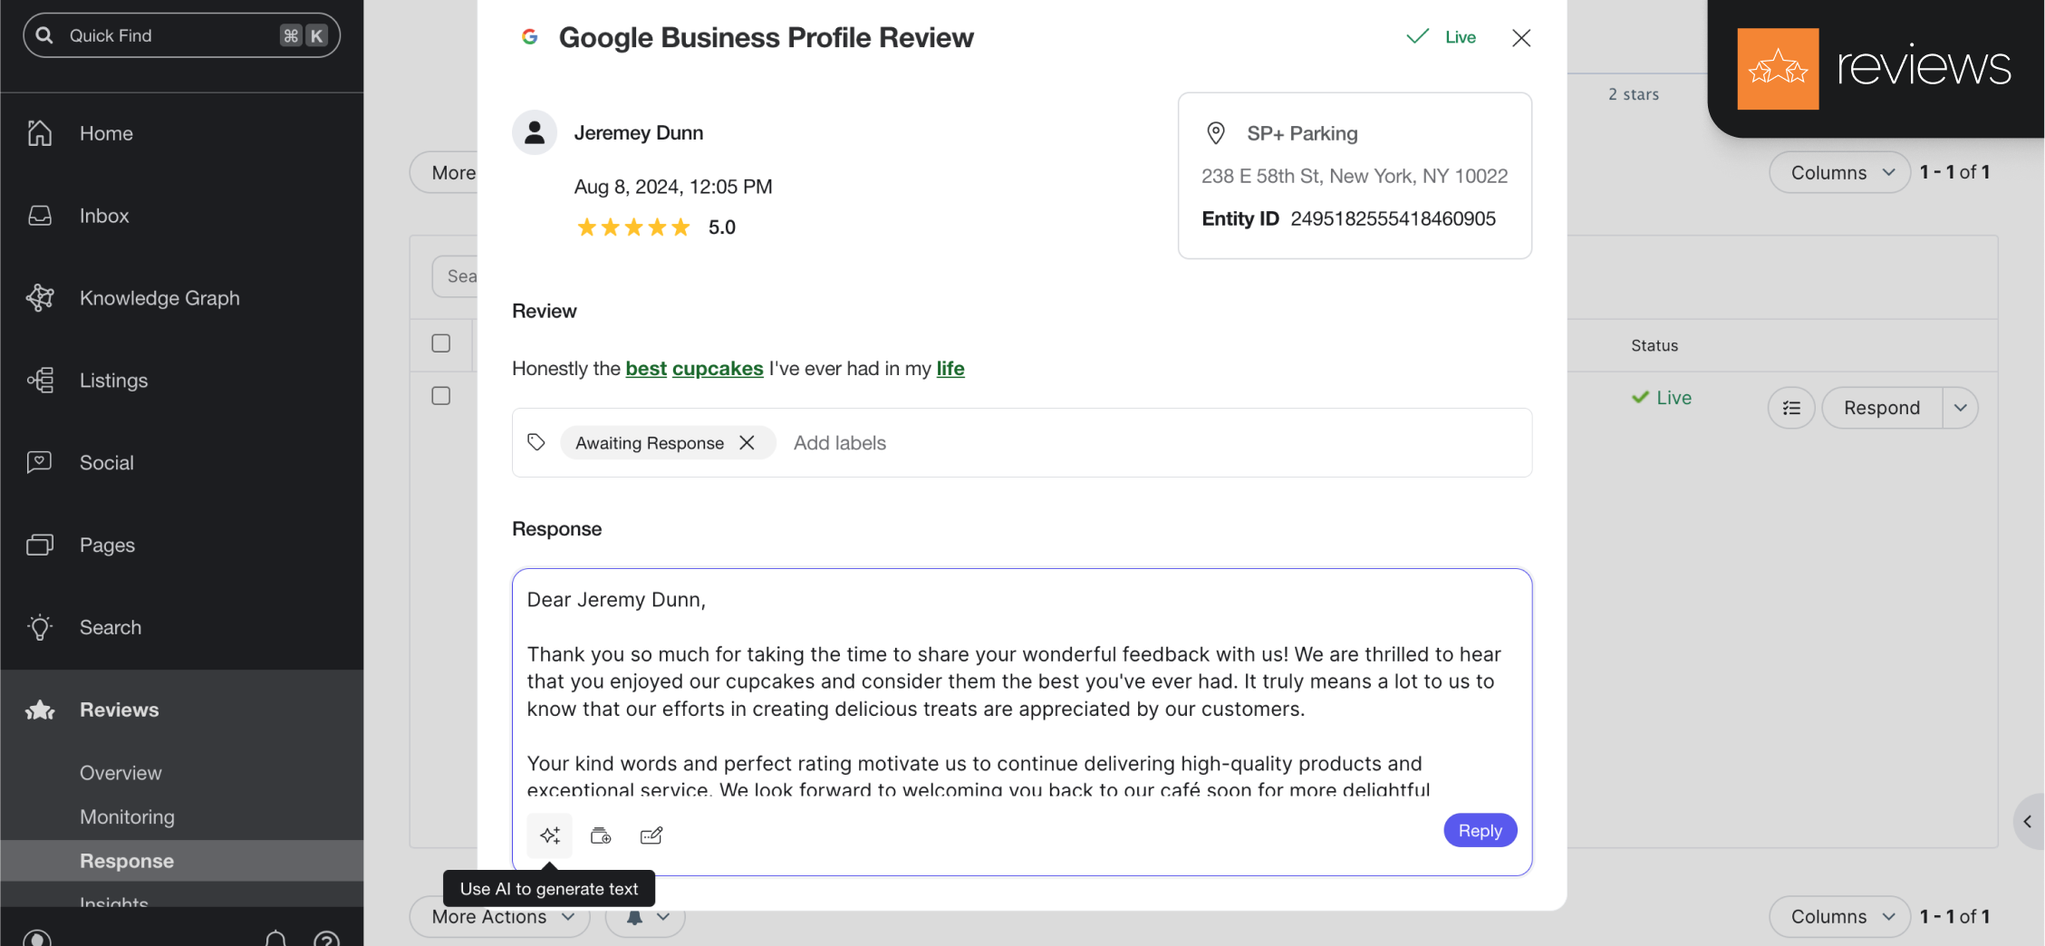Viewport: 2045px width, 946px height.
Task: Toggle the select-all reviews checkbox
Action: 441,343
